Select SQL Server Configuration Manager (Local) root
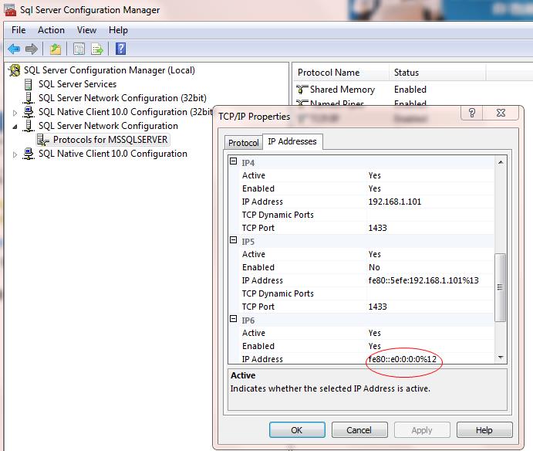533x451 pixels. coord(109,70)
